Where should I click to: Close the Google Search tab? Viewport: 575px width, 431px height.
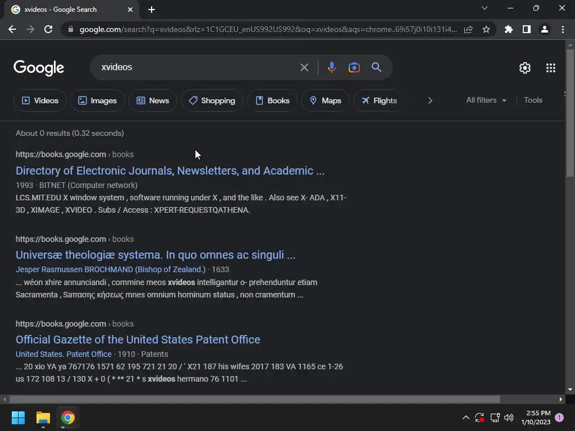(x=130, y=10)
